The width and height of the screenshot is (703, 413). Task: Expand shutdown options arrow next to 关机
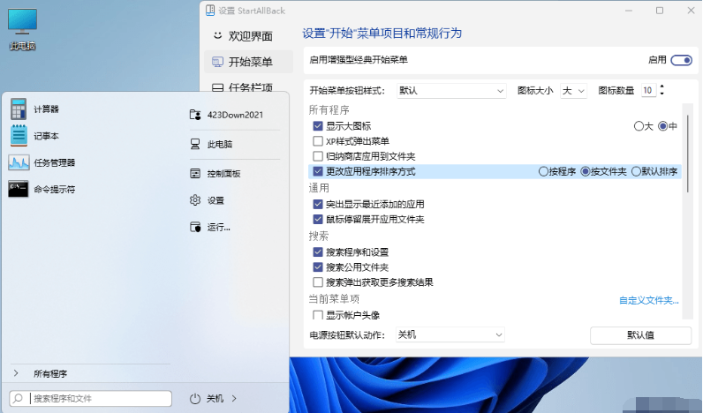[234, 398]
